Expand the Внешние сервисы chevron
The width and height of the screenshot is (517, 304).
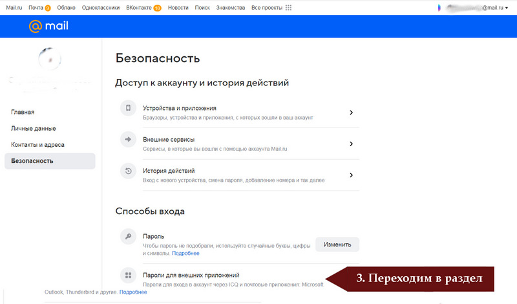coord(351,144)
